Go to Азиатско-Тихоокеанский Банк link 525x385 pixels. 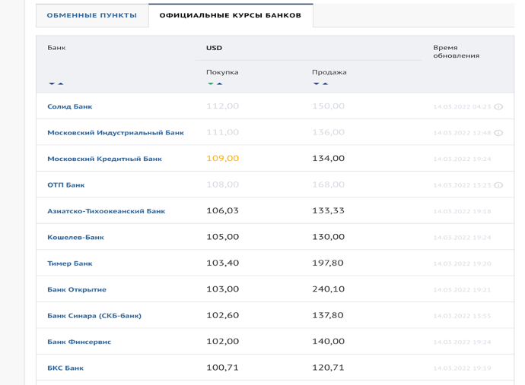pos(106,211)
